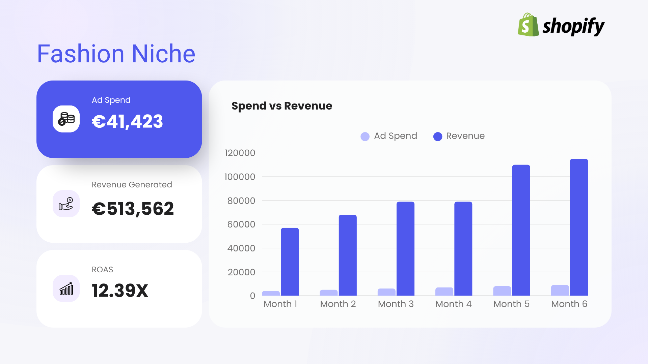Toggle visibility of the highlighted Ad Spend card
The image size is (648, 364).
click(x=119, y=119)
